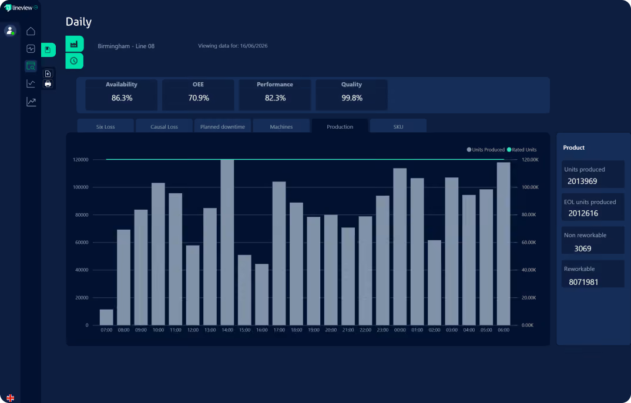This screenshot has width=631, height=403.
Task: Click the Availability 86.3% card
Action: tap(122, 95)
